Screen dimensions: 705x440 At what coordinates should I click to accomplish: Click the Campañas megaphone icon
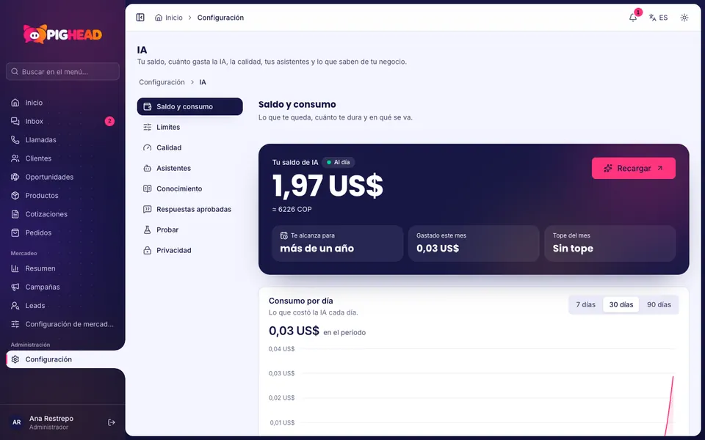tap(15, 287)
